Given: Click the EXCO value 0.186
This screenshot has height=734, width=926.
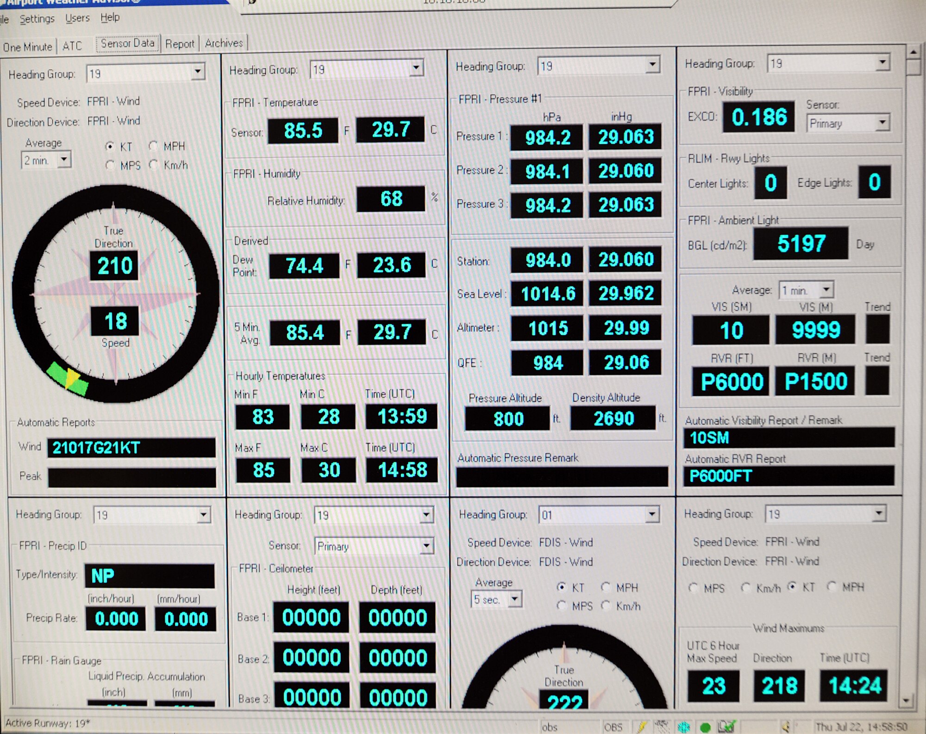Looking at the screenshot, I should point(759,117).
